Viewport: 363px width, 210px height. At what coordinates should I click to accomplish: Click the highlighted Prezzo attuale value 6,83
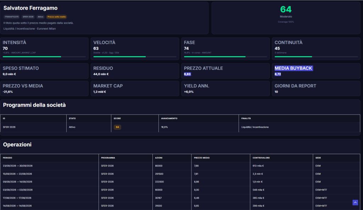(x=187, y=74)
